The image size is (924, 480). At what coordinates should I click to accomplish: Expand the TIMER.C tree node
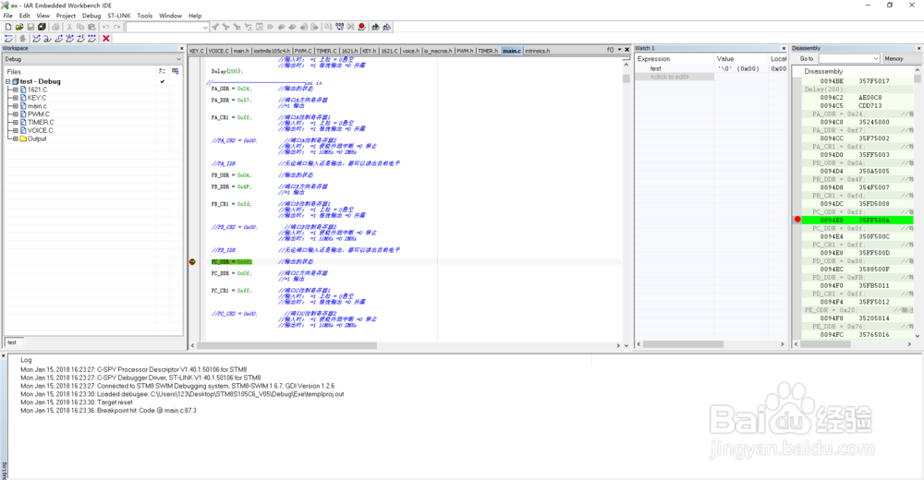pos(16,123)
